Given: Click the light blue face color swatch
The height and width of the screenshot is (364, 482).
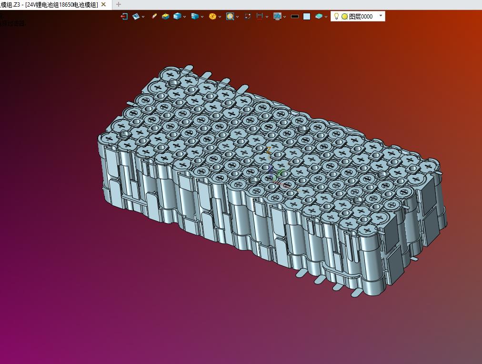Looking at the screenshot, I should coord(307,17).
